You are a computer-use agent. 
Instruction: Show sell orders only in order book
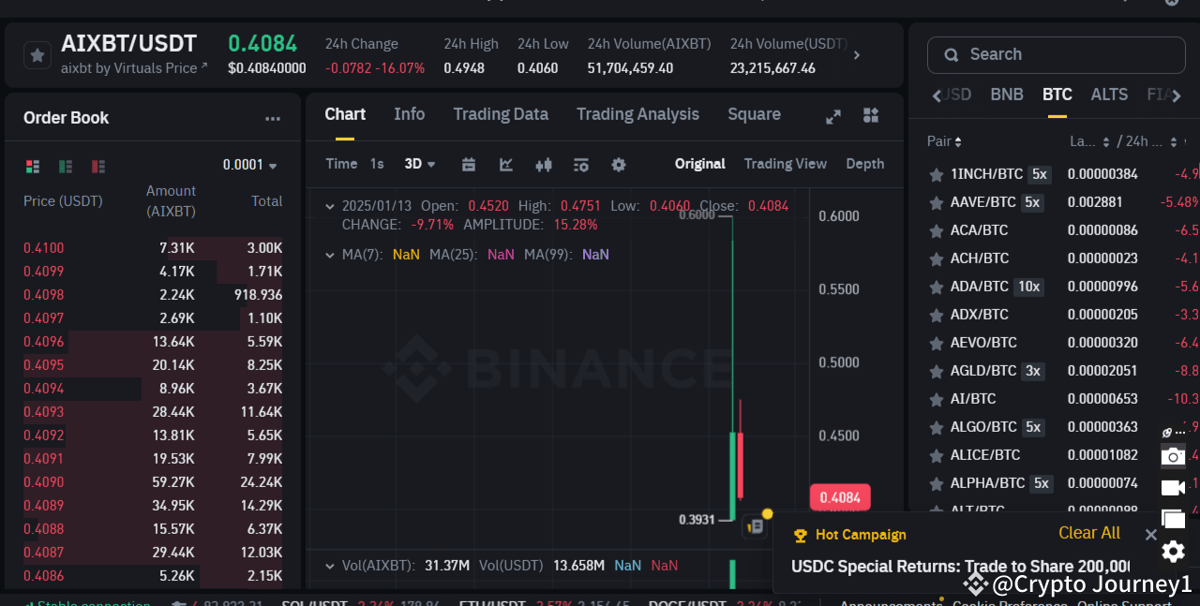click(97, 166)
